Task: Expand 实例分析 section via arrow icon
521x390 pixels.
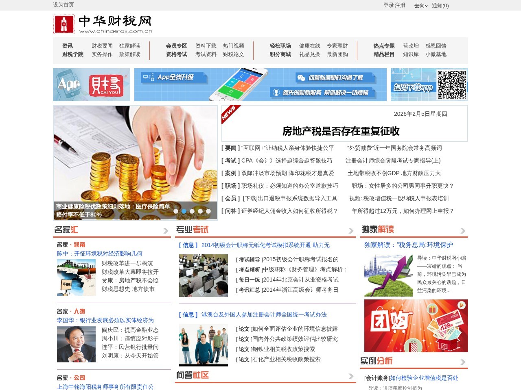Action: (463, 362)
